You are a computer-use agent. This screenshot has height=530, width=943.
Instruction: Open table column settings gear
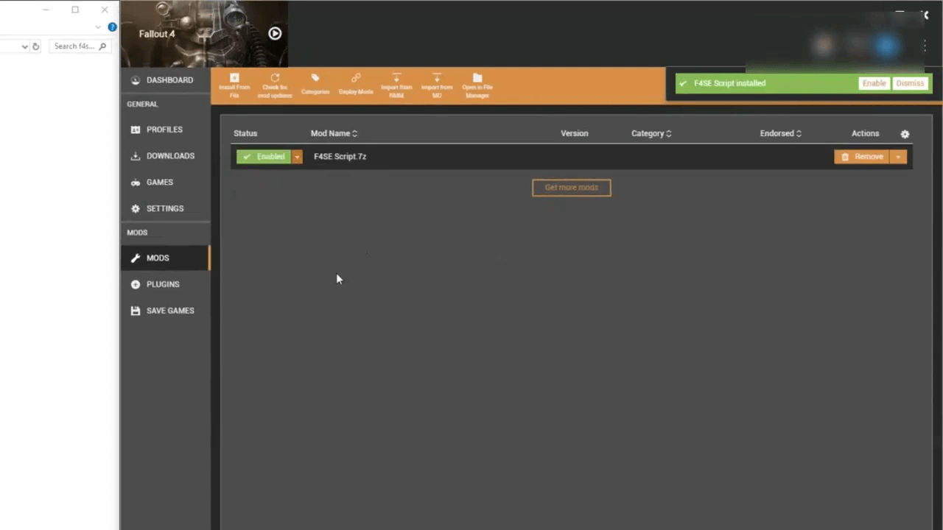[x=905, y=134]
